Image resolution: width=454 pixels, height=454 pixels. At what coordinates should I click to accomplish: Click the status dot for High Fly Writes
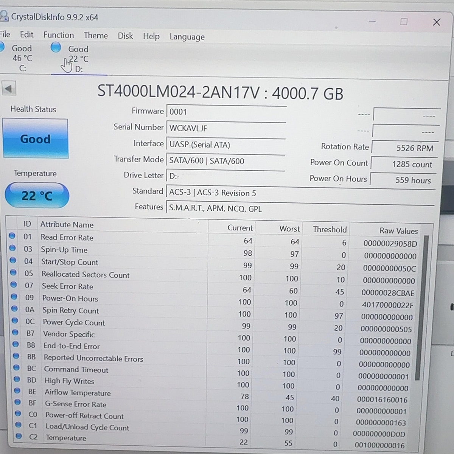coord(17,379)
